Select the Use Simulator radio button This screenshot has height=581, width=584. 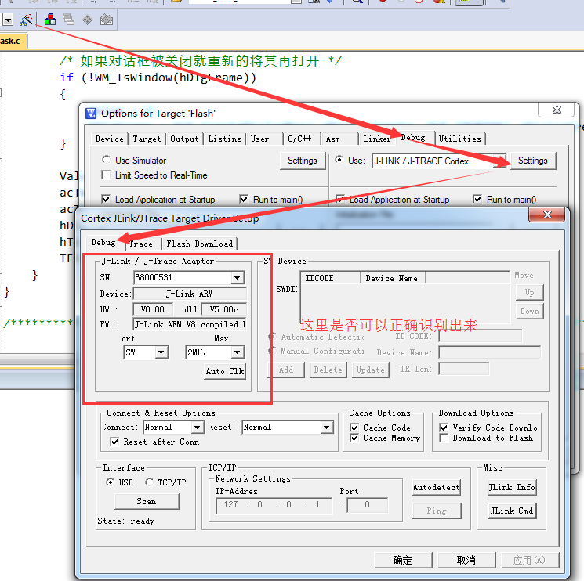106,160
